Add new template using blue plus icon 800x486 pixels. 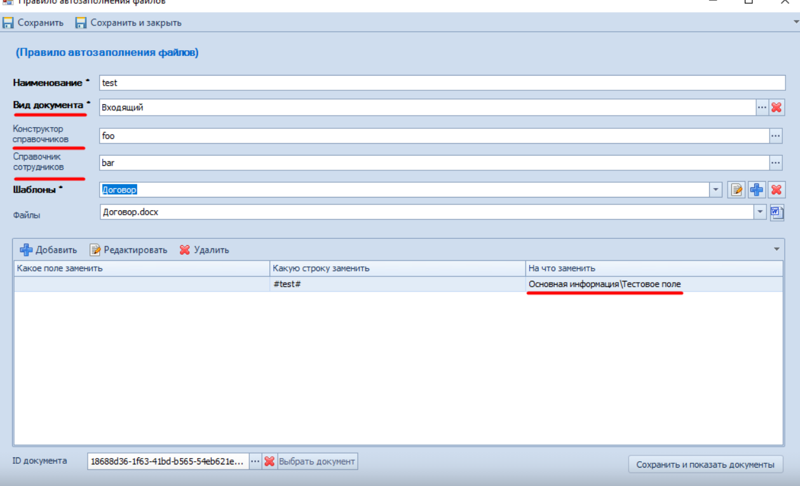pos(756,189)
